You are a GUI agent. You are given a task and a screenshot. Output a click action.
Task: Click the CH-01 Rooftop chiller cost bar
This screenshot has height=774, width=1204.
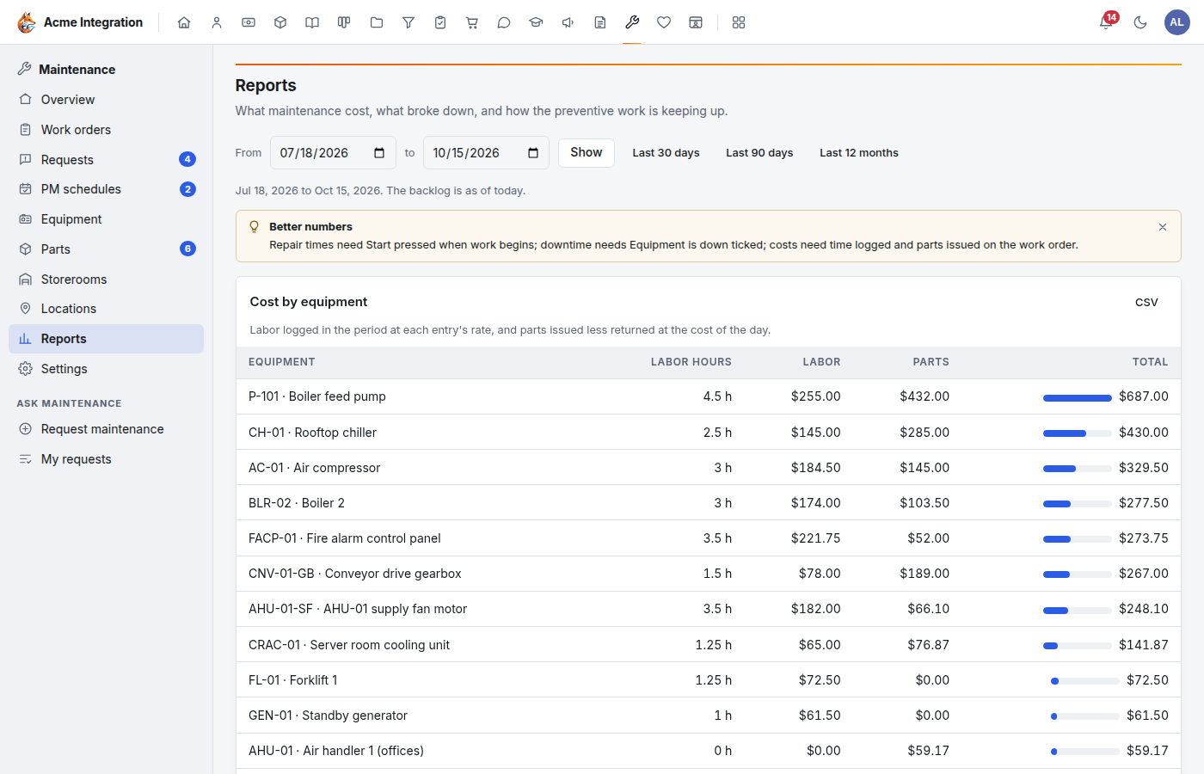click(1078, 433)
